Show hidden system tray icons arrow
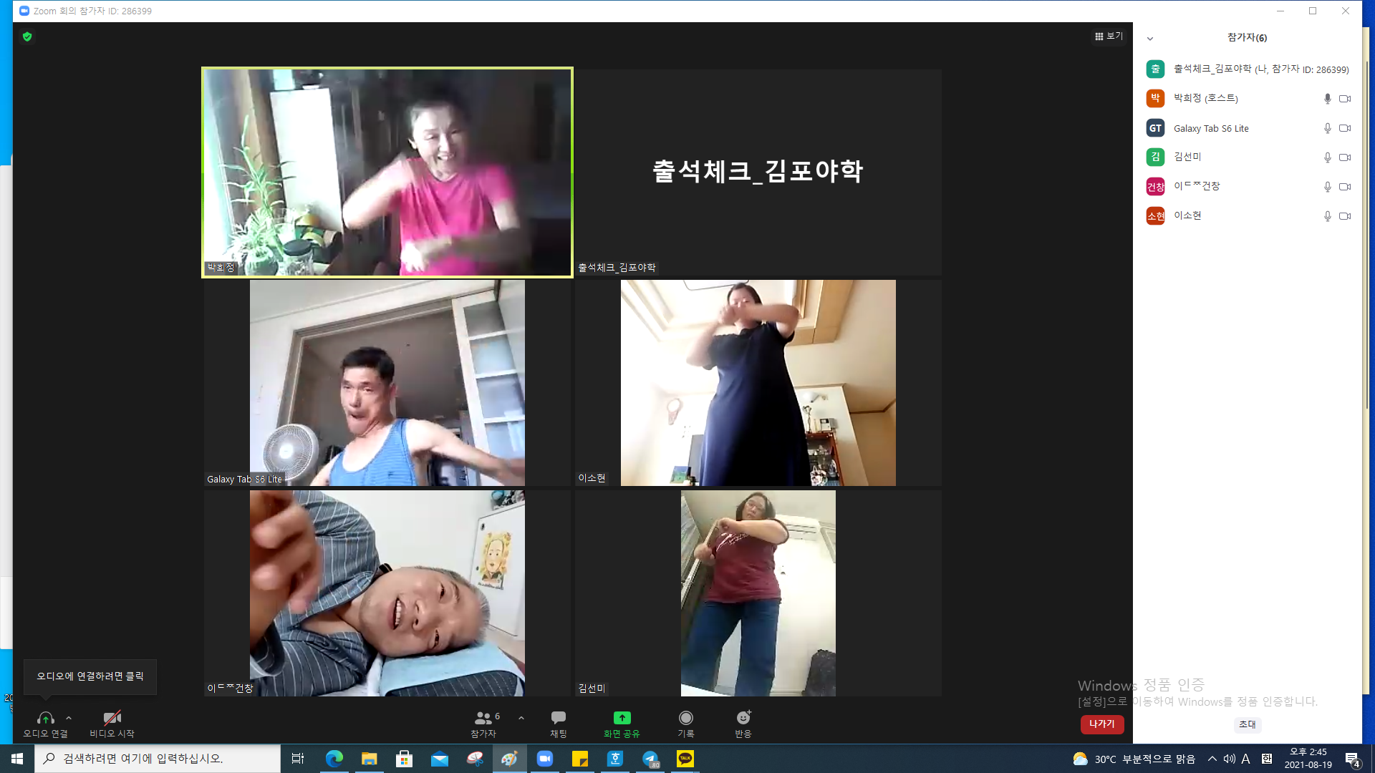 (1212, 759)
